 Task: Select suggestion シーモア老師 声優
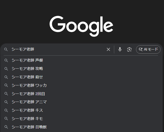(27, 60)
